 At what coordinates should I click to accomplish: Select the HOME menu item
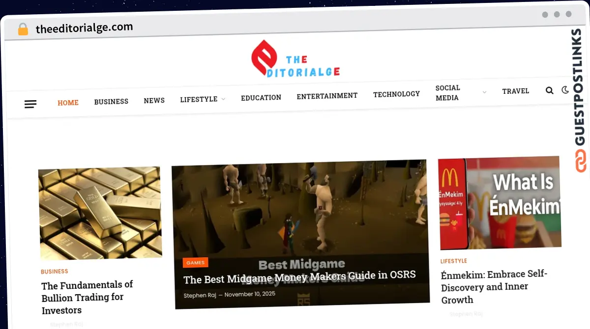68,103
